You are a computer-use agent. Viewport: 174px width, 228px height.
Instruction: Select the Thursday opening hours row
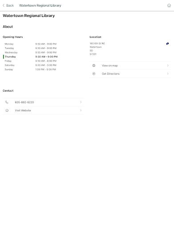tap(30, 57)
